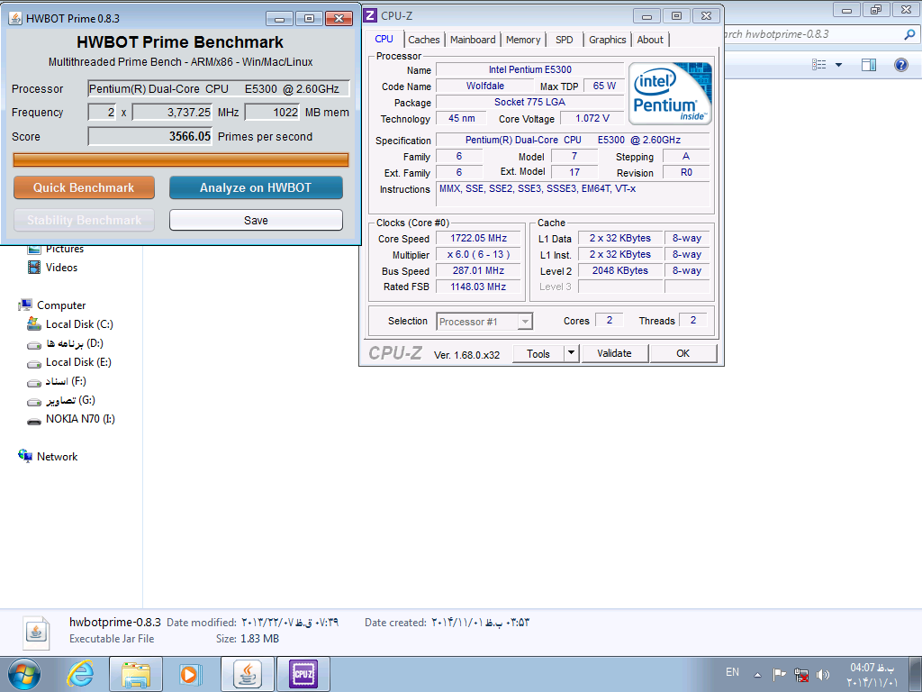The image size is (922, 692).
Task: Click the CPU-Z title bar logo icon
Action: pyautogui.click(x=370, y=15)
